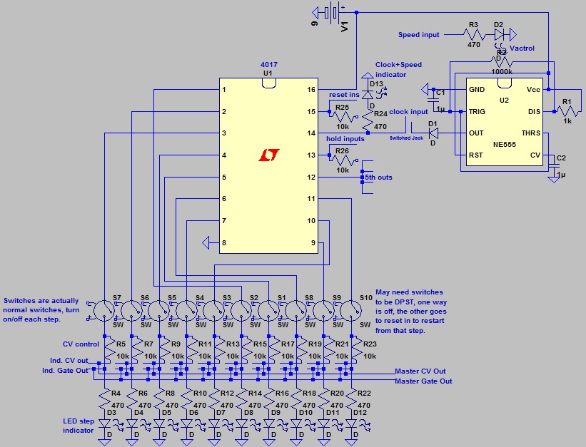Select step LED D12

(351, 424)
